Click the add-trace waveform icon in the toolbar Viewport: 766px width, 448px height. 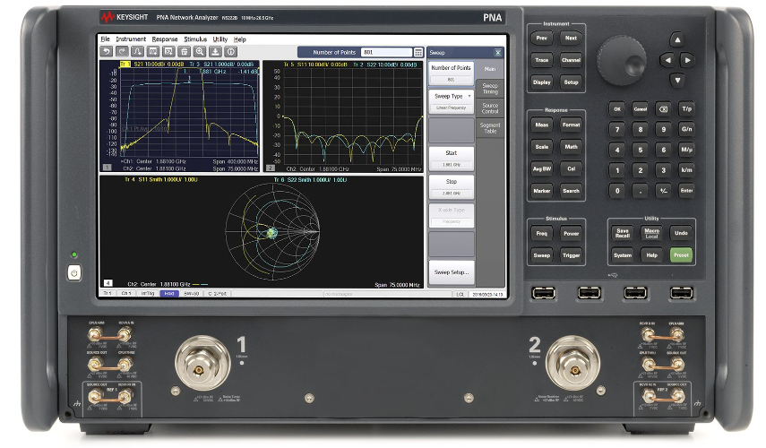[138, 51]
